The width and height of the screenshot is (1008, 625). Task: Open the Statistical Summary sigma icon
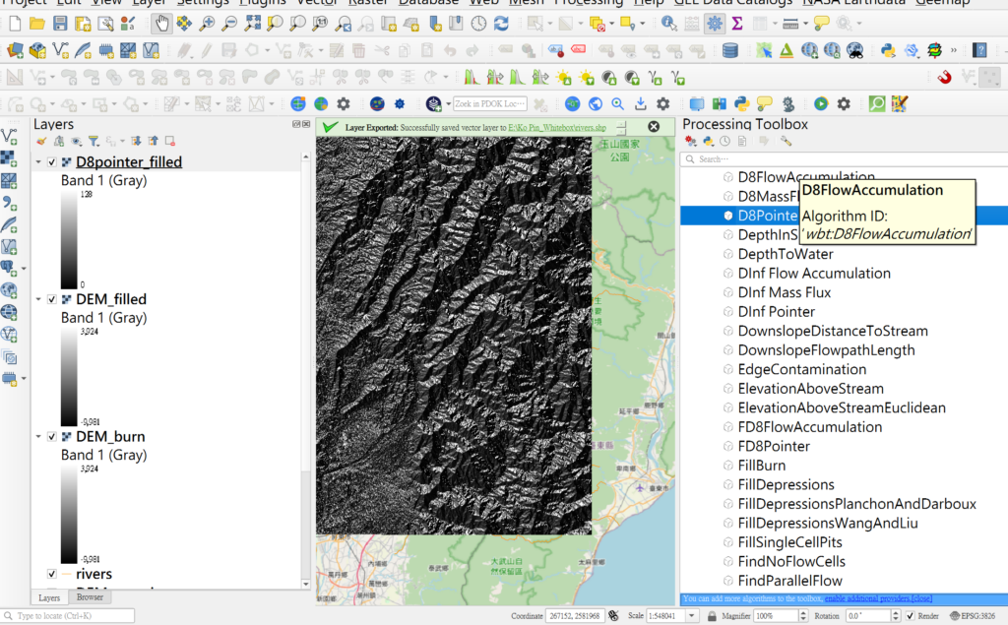736,23
